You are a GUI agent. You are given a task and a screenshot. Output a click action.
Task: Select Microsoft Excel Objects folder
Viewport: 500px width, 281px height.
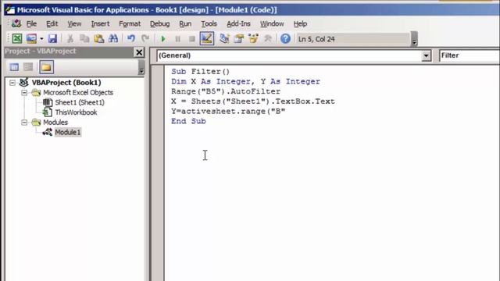pyautogui.click(x=78, y=92)
